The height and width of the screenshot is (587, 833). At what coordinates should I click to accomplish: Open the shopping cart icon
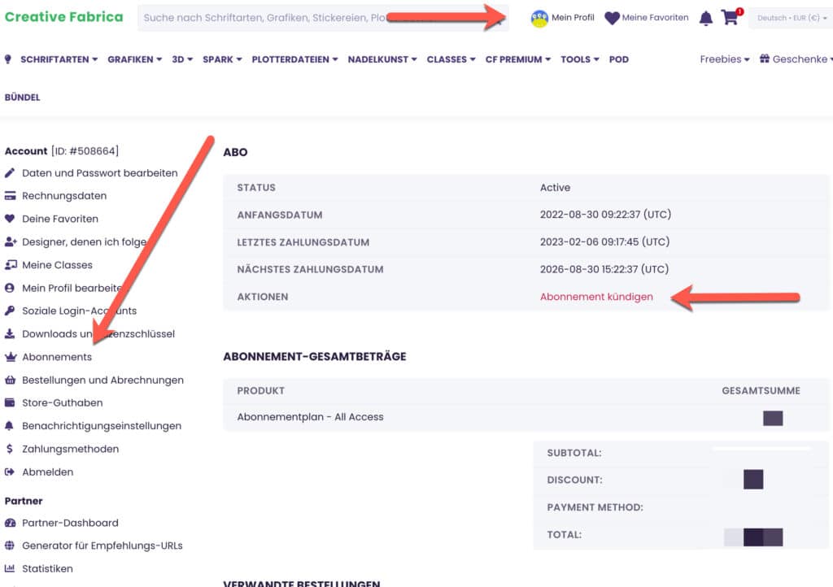pos(730,18)
